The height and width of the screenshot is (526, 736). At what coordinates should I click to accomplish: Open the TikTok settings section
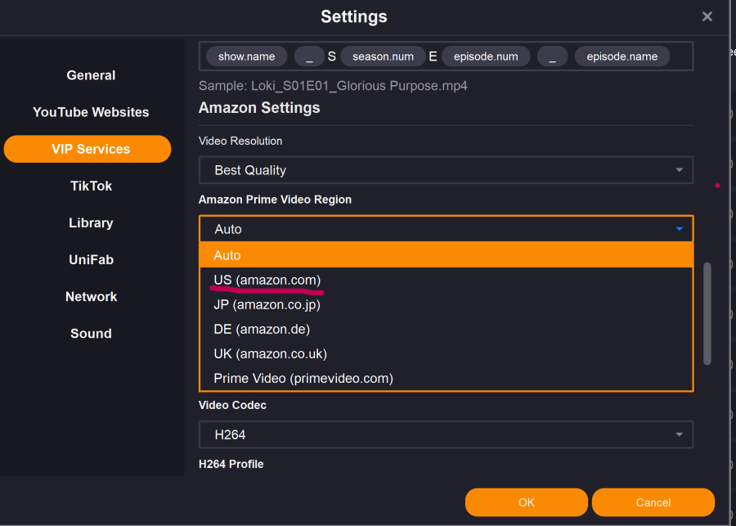coord(91,186)
